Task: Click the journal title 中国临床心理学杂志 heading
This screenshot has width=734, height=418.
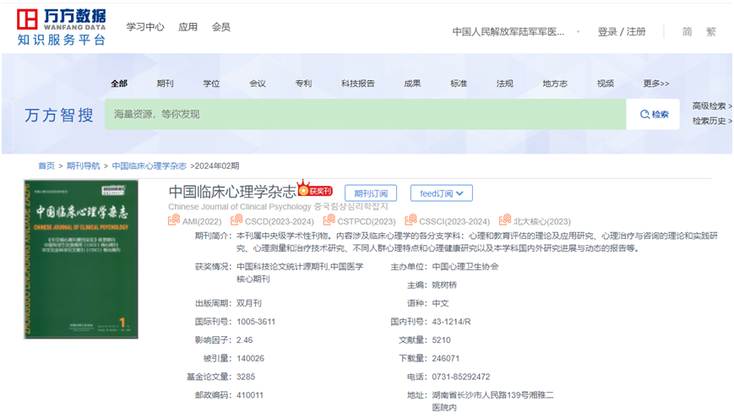Action: point(232,191)
